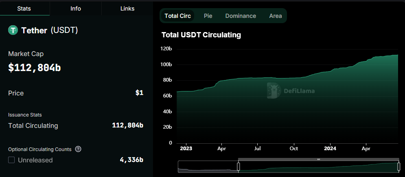
Task: Click the Jul x-axis label
Action: pos(258,149)
